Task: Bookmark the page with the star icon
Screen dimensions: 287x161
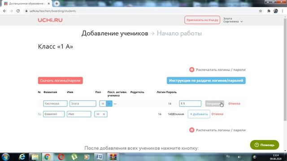Action: [x=261, y=11]
